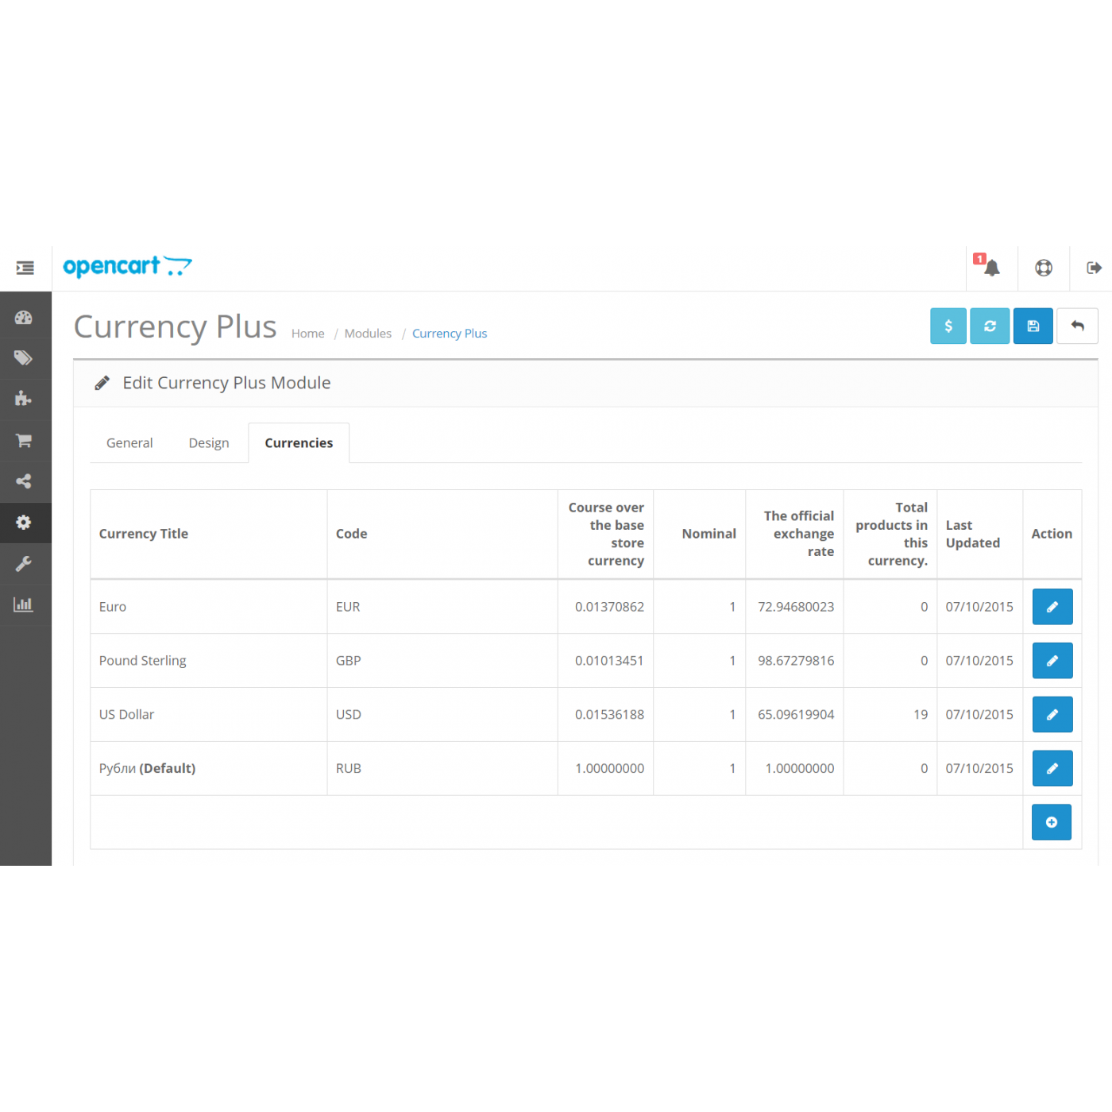
Task: Switch to the General tab
Action: (x=129, y=443)
